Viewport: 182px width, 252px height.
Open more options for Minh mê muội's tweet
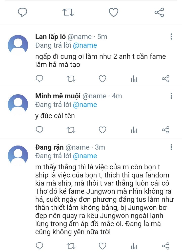[171, 96]
